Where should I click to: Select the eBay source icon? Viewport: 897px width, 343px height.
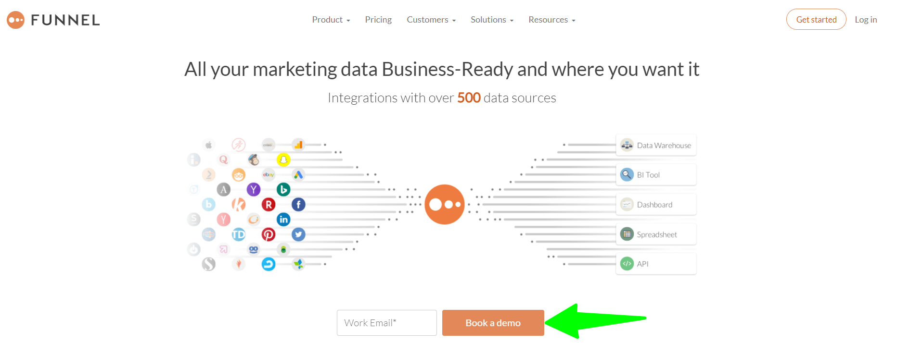pyautogui.click(x=269, y=175)
